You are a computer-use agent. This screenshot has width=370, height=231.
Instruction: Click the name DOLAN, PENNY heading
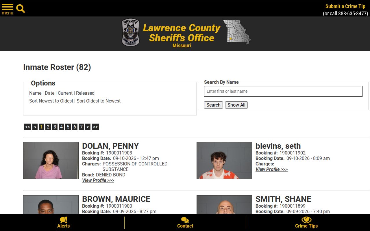coord(110,146)
